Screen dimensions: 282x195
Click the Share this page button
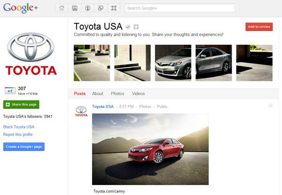coord(21,105)
